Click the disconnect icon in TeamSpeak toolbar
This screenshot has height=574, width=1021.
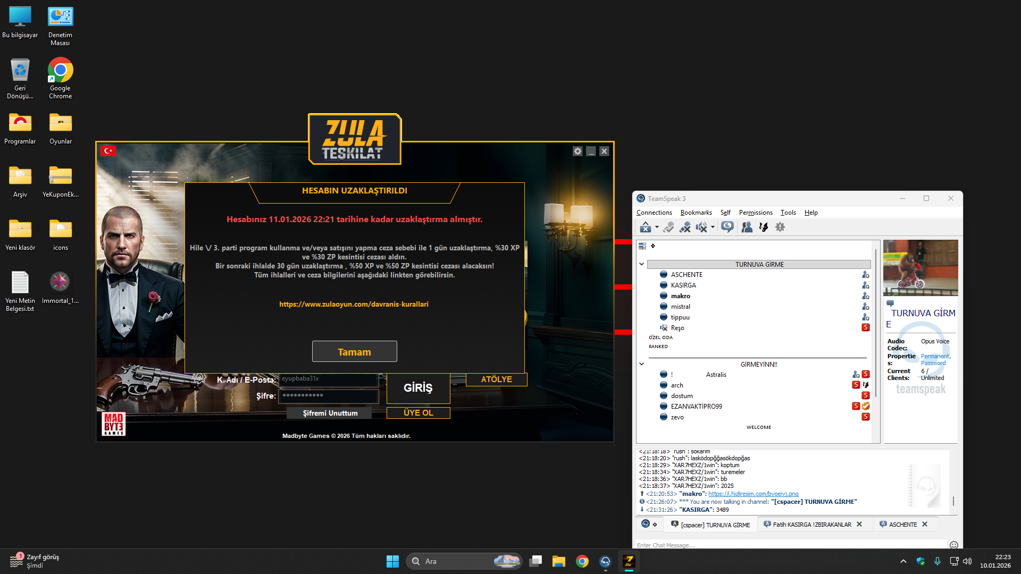[x=646, y=227]
